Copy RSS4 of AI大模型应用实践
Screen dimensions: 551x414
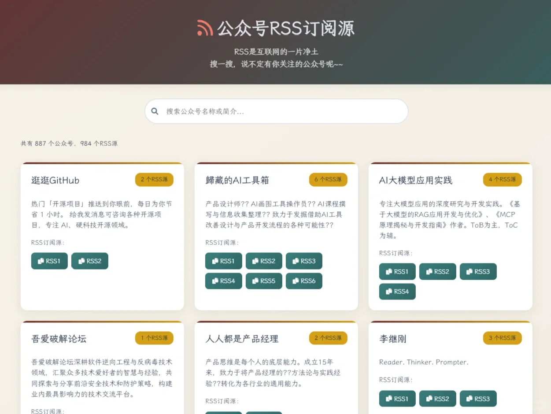click(397, 292)
